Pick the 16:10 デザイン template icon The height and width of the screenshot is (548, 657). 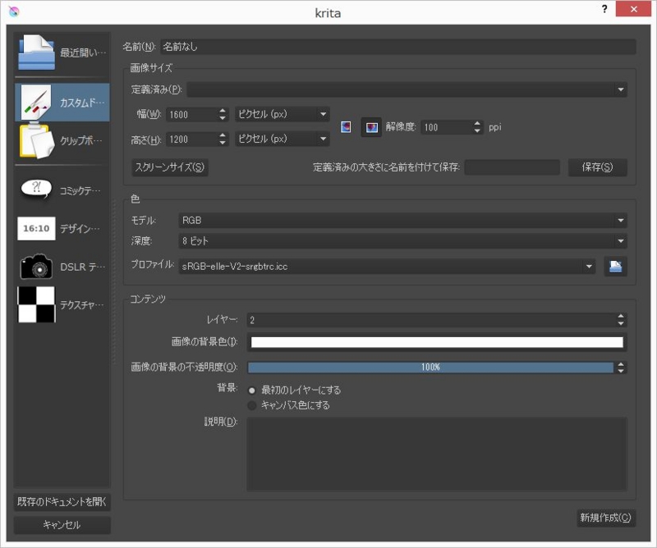(36, 229)
